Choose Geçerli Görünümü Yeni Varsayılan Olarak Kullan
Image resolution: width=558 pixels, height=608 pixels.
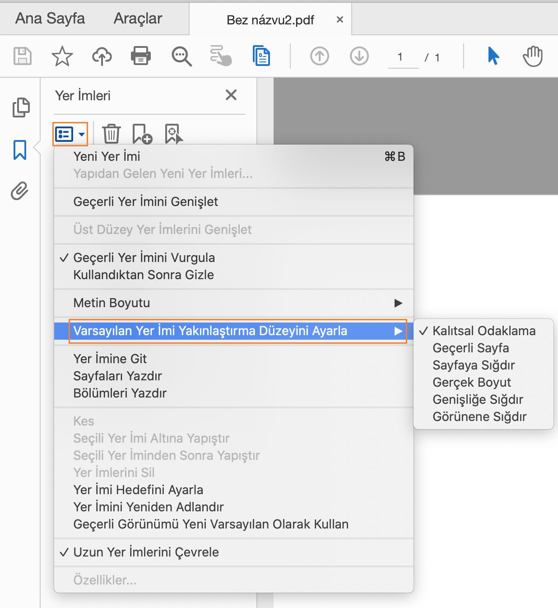tap(234, 524)
